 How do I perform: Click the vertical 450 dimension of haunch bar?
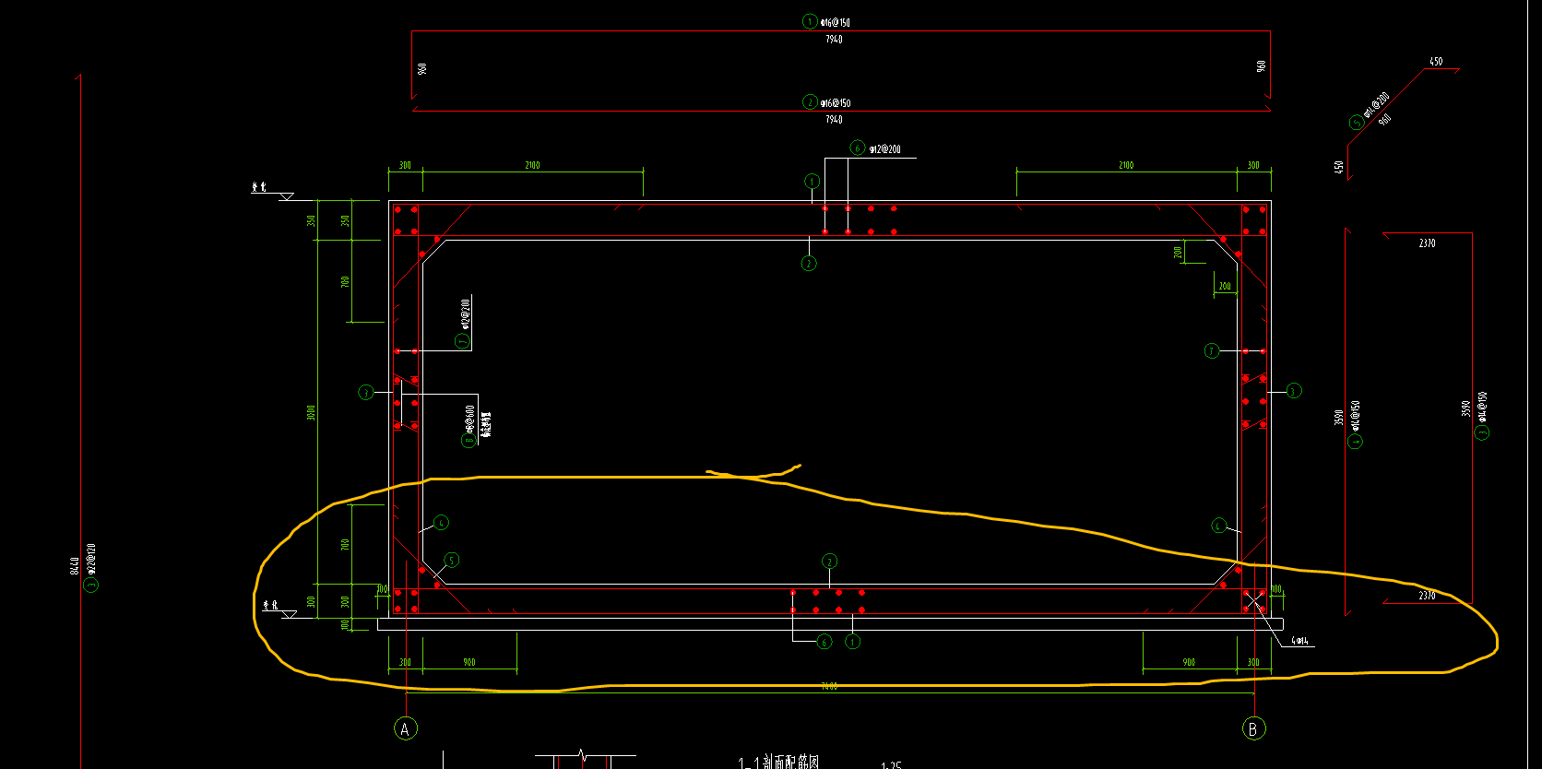click(1338, 167)
